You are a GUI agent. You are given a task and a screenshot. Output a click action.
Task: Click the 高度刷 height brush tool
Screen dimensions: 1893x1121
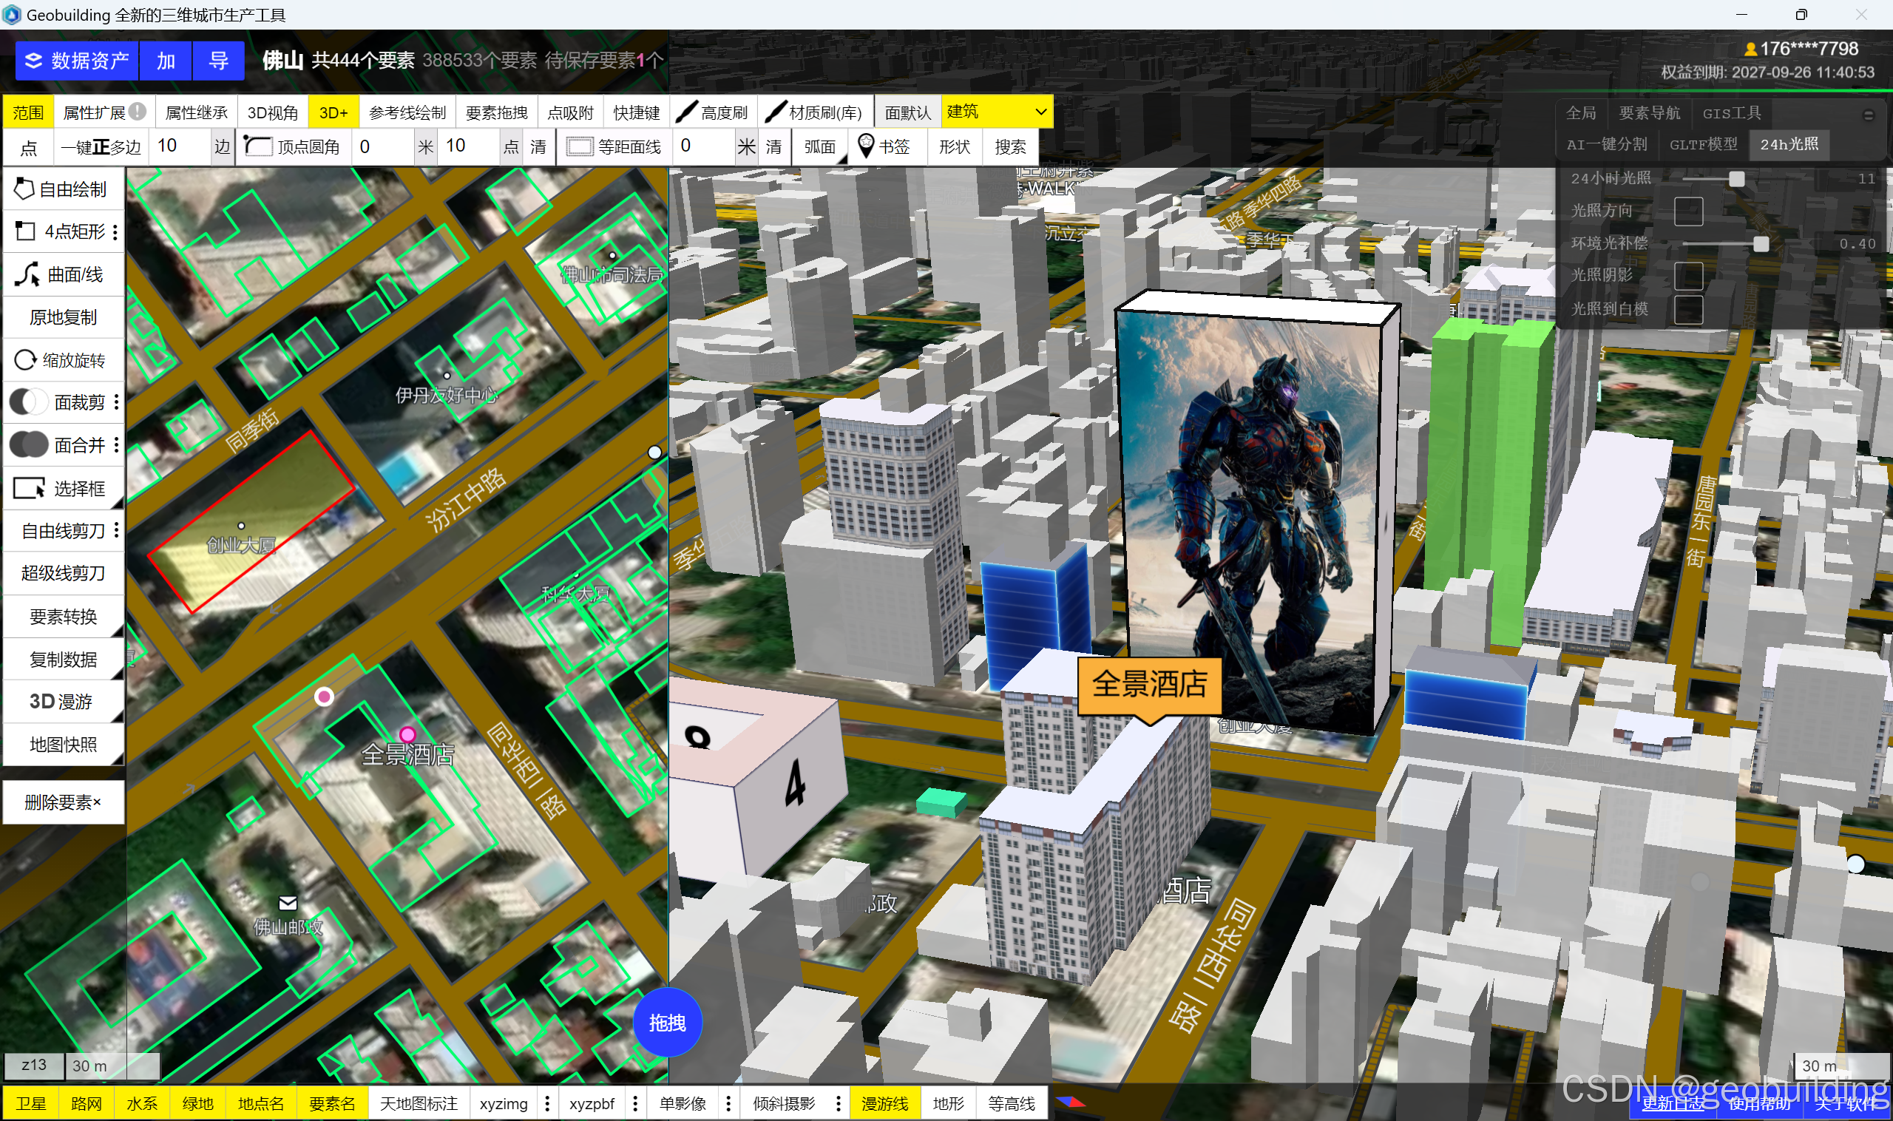pos(712,112)
